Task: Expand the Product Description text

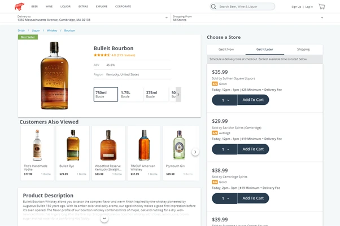Action: (x=104, y=219)
